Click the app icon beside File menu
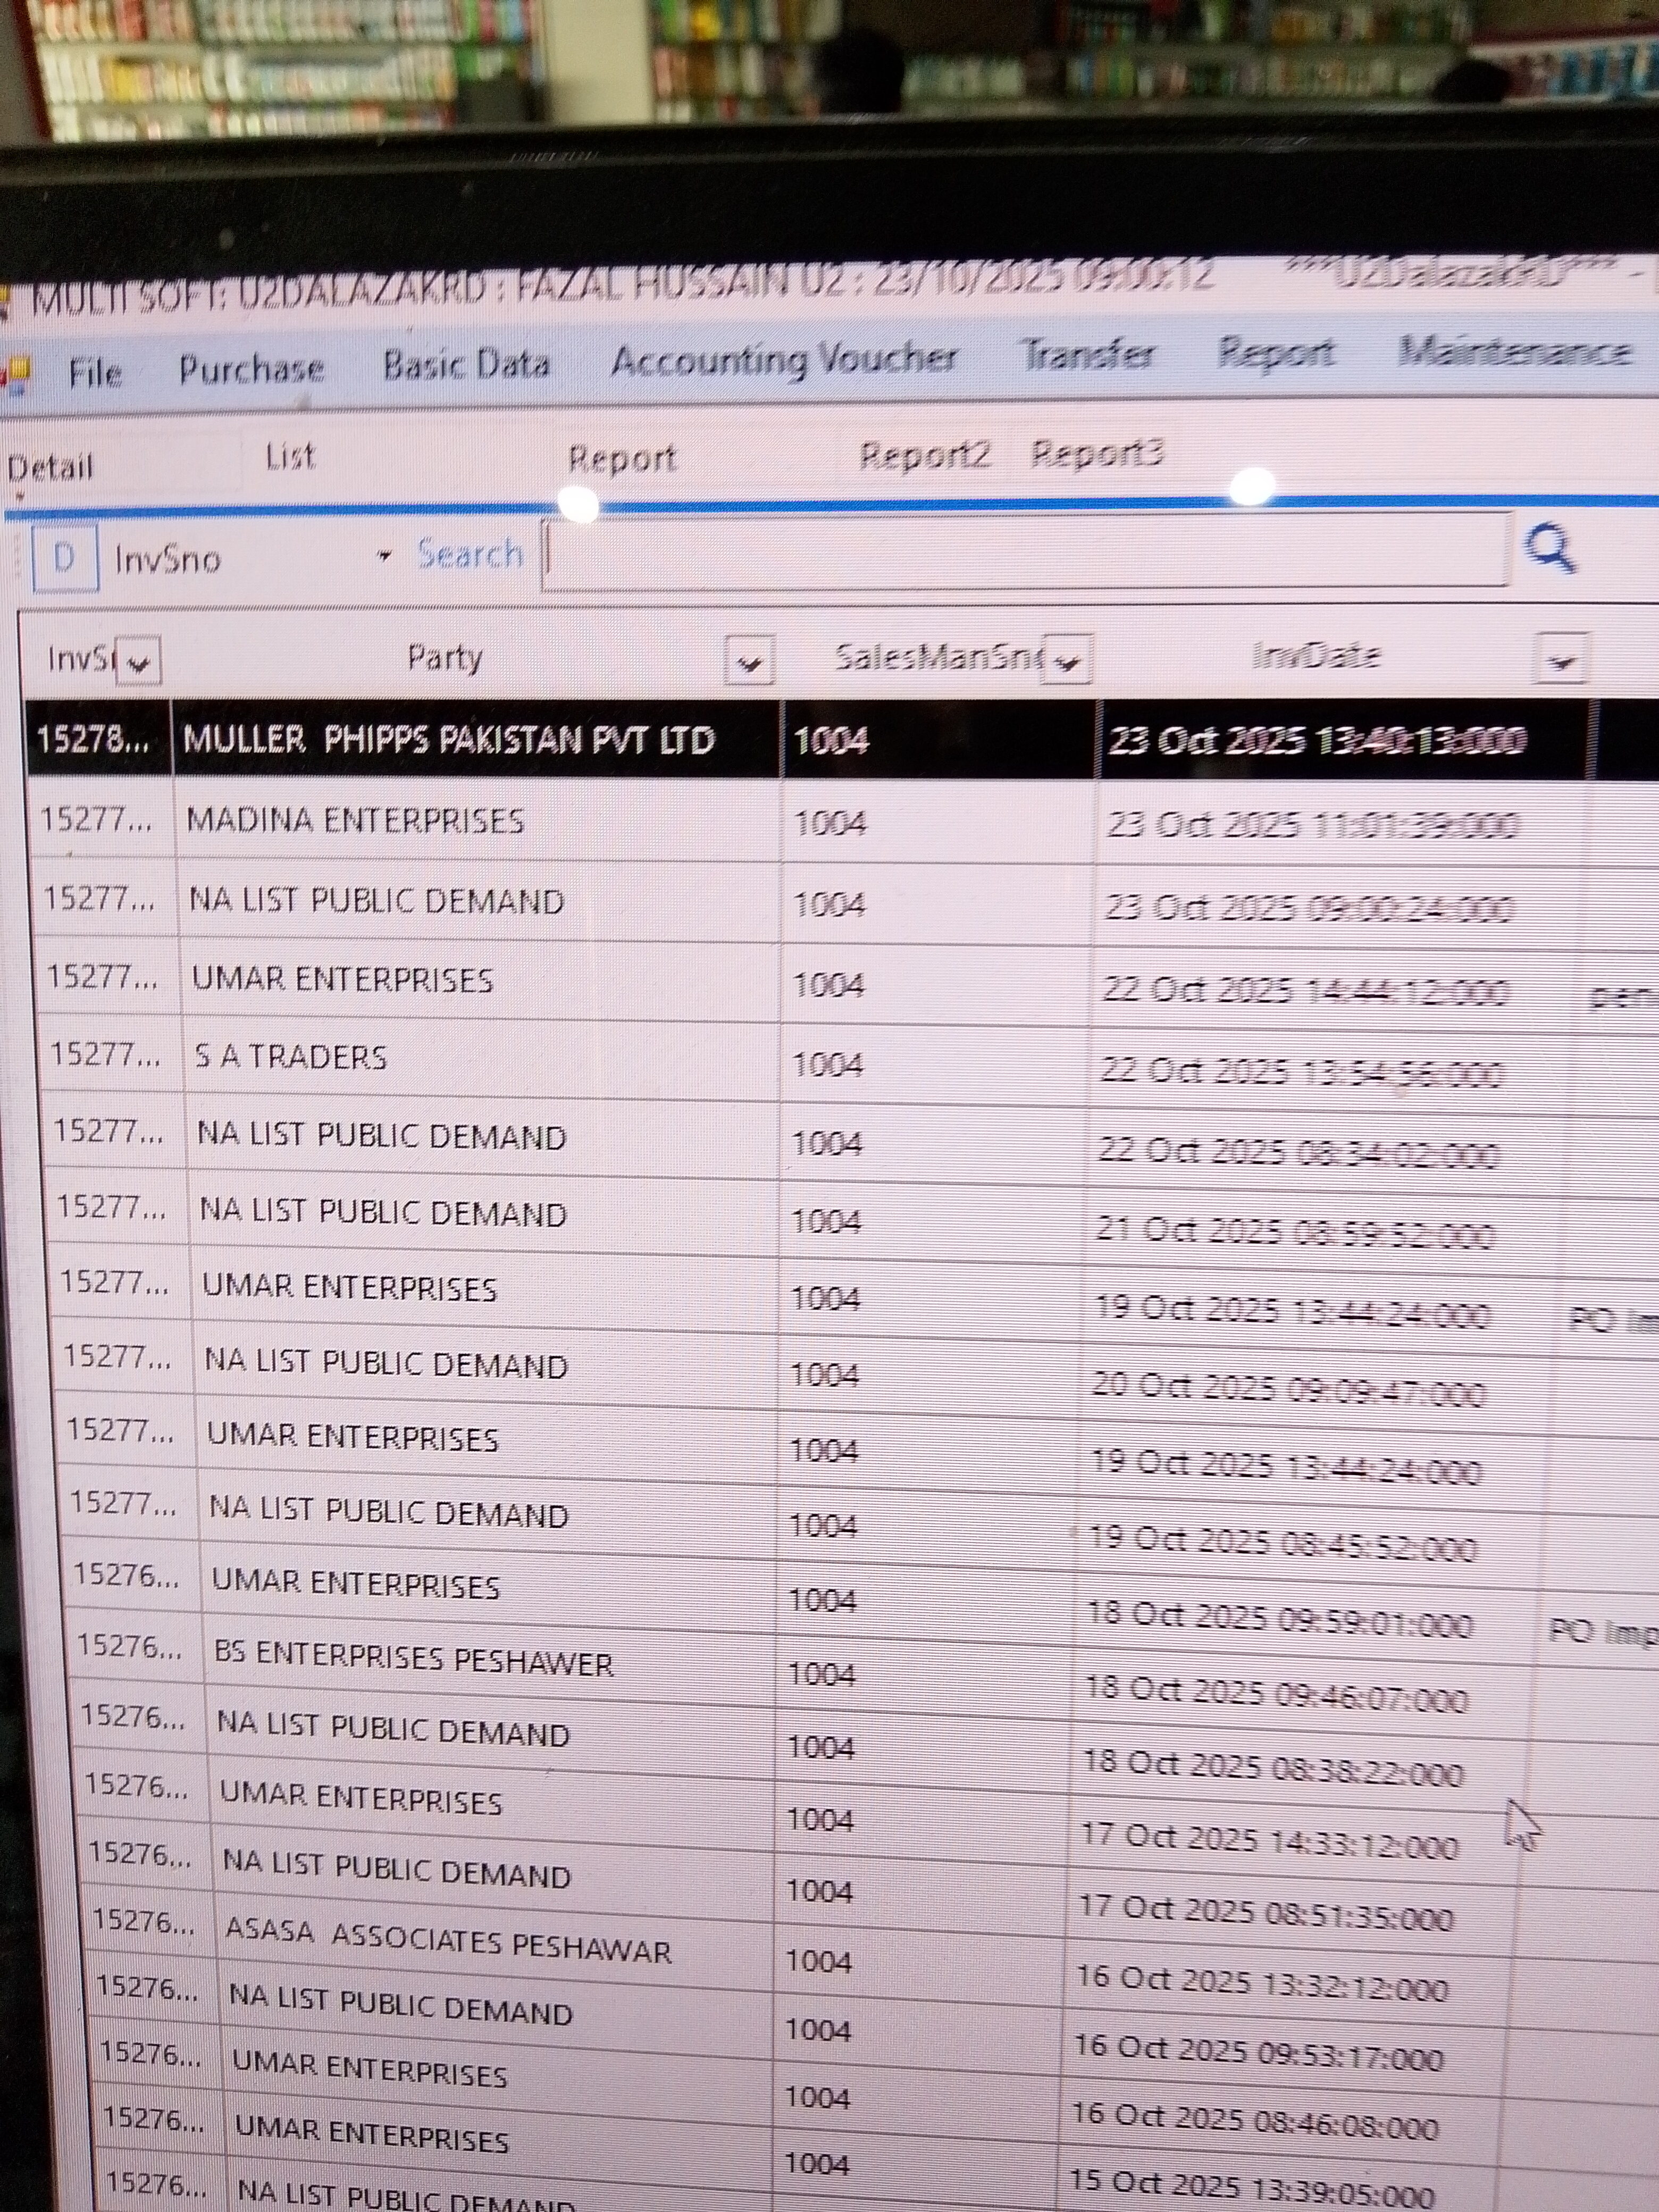This screenshot has width=1659, height=2212. tap(15, 374)
